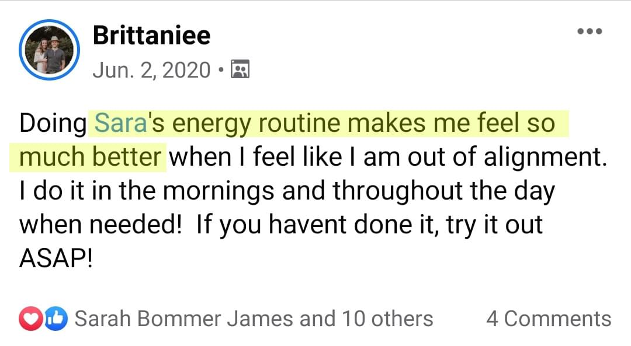This screenshot has height=346, width=631.
Task: Open the post via Jun. 2, 2020 timestamp
Action: [x=151, y=70]
